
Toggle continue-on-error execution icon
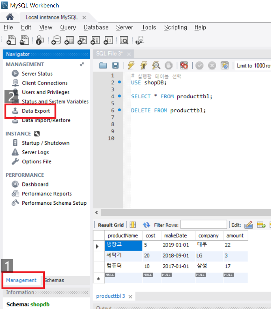coord(184,66)
